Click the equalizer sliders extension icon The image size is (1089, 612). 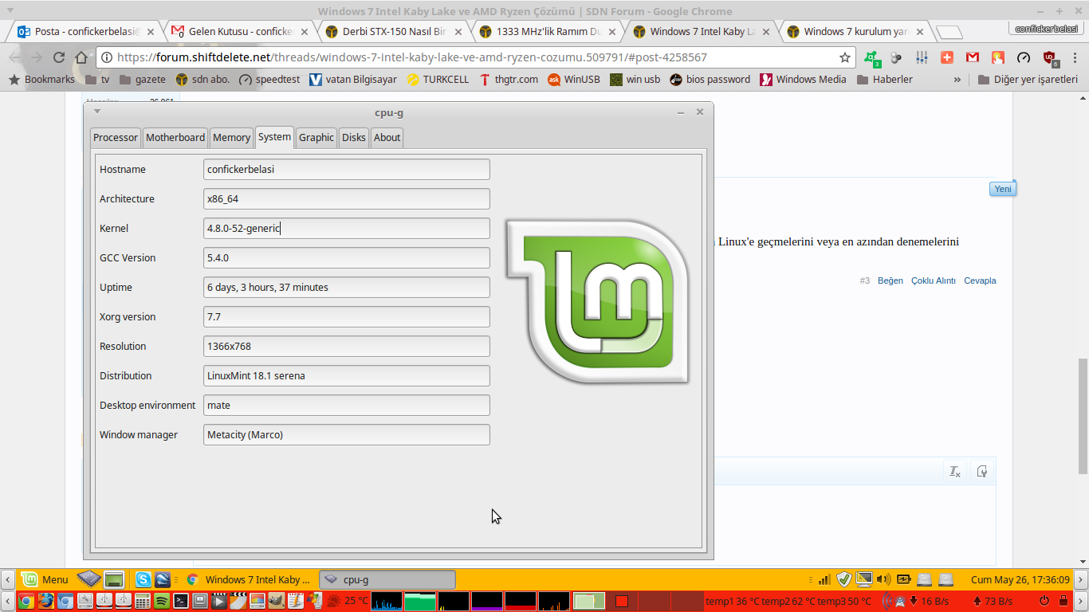pos(922,57)
